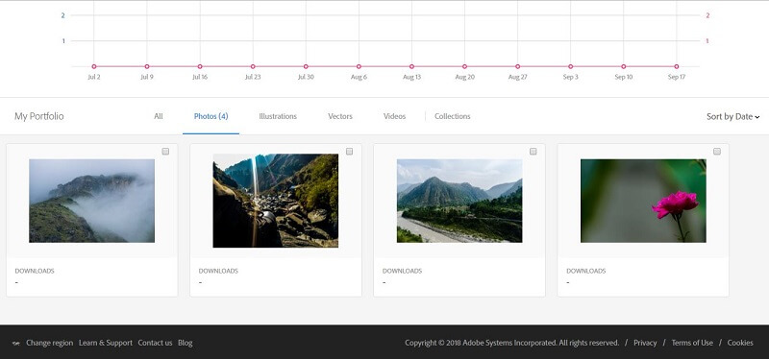Screen dimensions: 769x359
Task: Click the Sep 10 data point on chart
Action: [623, 66]
